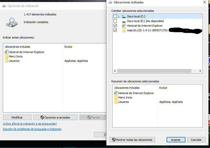Screen dimensions: 210x148
Task: Click Menú Inicio in summary list
Action: pyautogui.click(x=125, y=97)
